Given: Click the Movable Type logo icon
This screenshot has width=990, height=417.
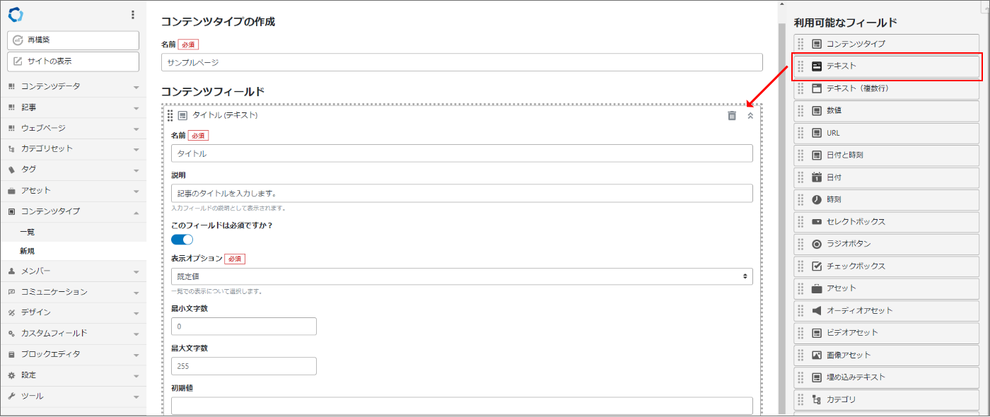Looking at the screenshot, I should pos(16,14).
